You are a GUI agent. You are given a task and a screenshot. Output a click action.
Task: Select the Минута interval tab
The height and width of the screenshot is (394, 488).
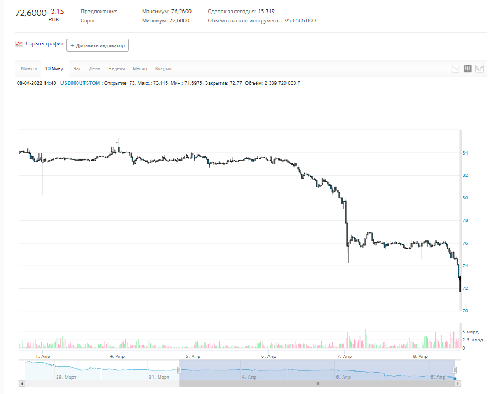(x=29, y=68)
